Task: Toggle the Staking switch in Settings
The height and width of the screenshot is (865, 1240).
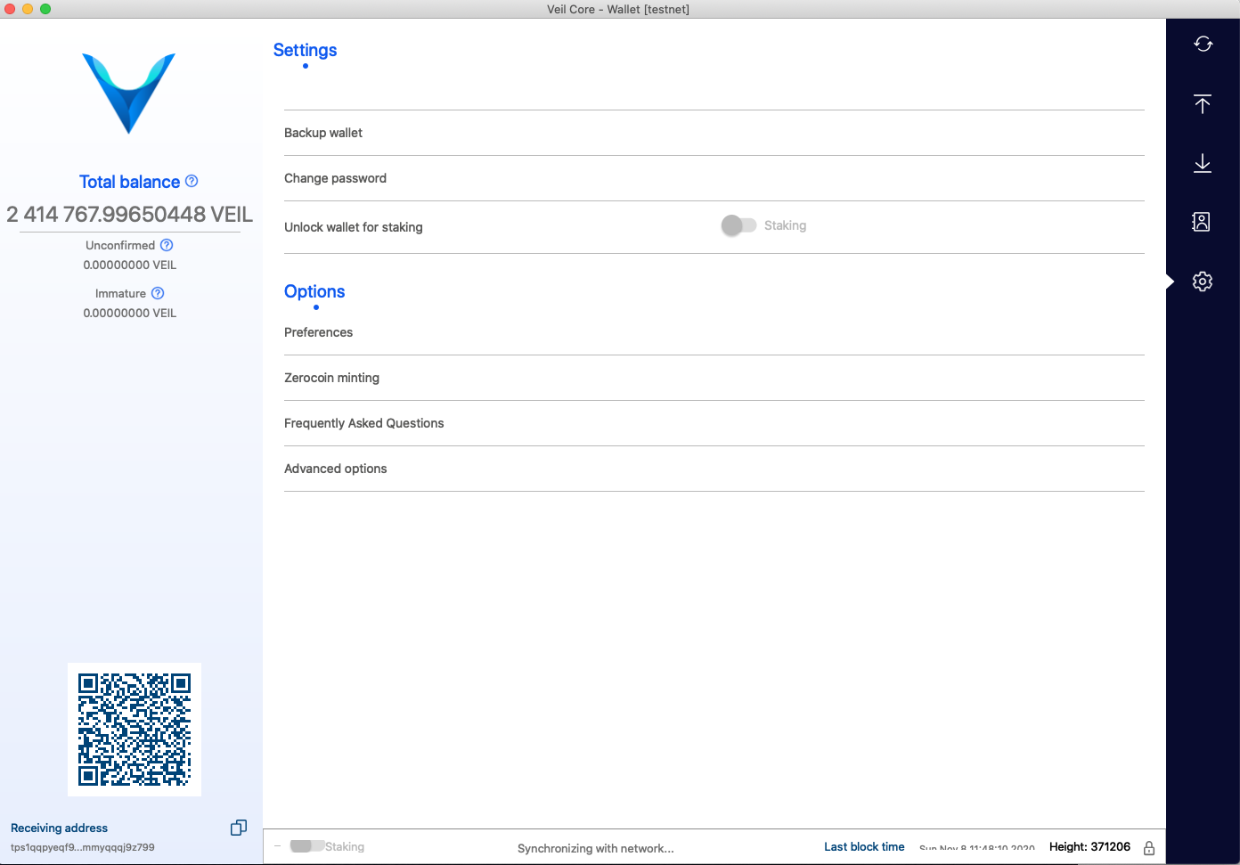Action: click(x=738, y=225)
